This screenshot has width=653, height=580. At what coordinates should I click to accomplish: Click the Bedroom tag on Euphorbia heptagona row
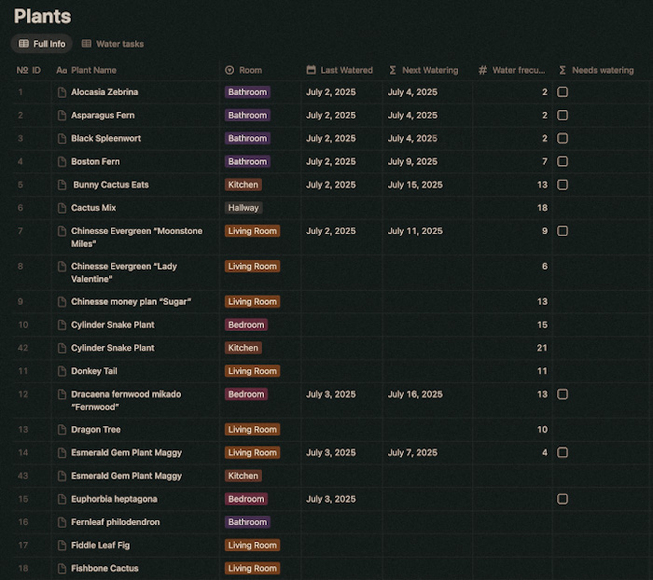point(246,499)
